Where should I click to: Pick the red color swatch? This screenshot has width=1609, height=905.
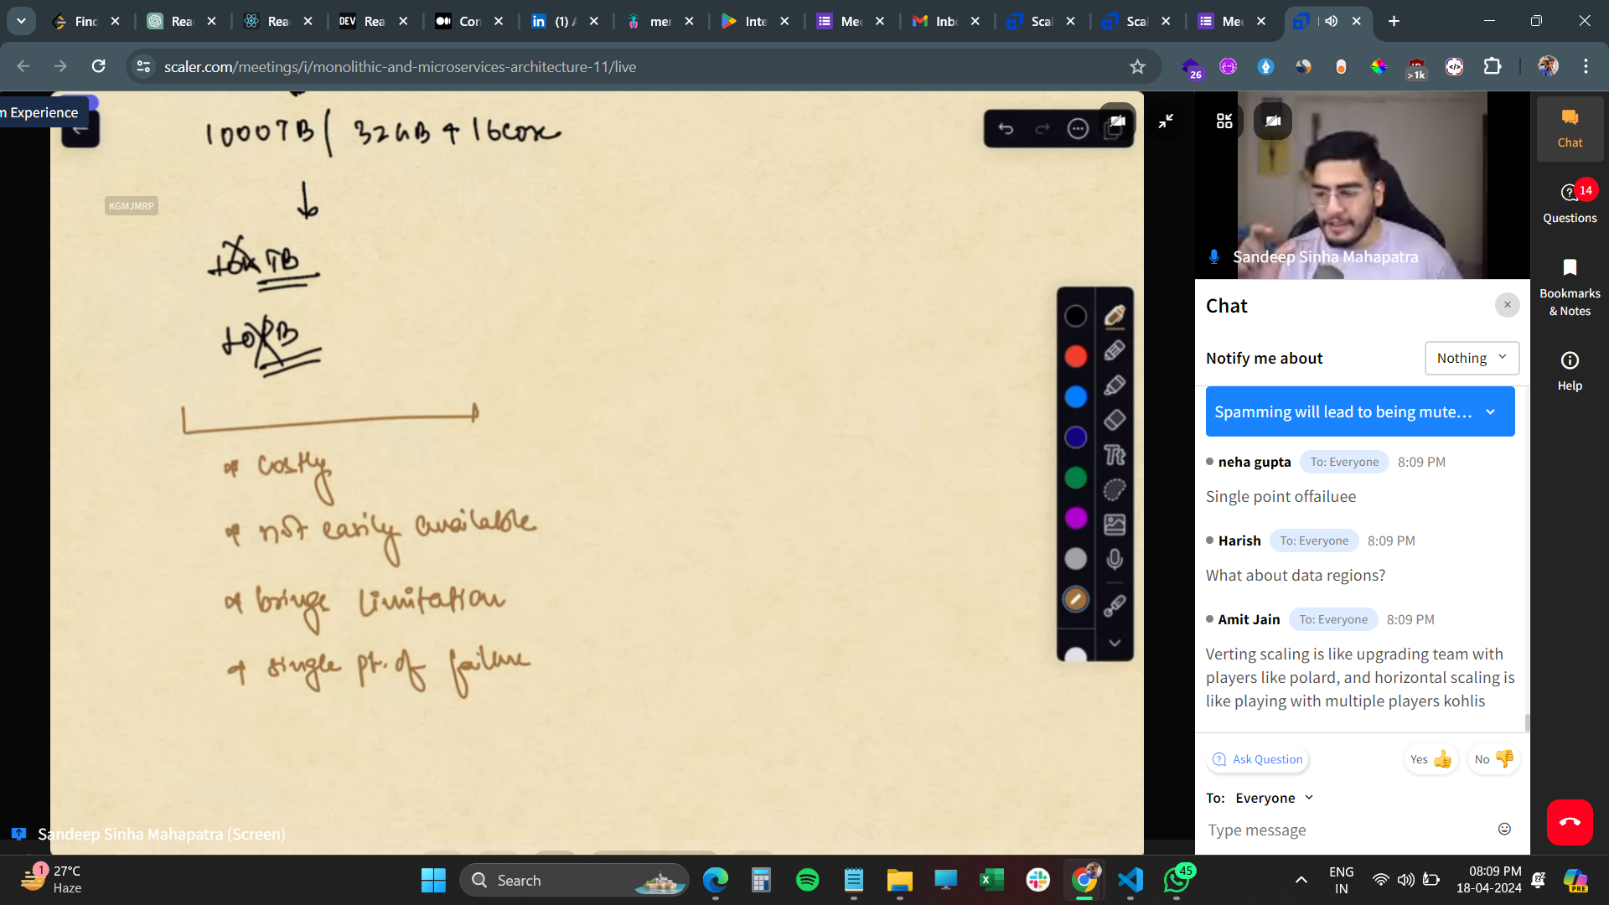point(1076,356)
